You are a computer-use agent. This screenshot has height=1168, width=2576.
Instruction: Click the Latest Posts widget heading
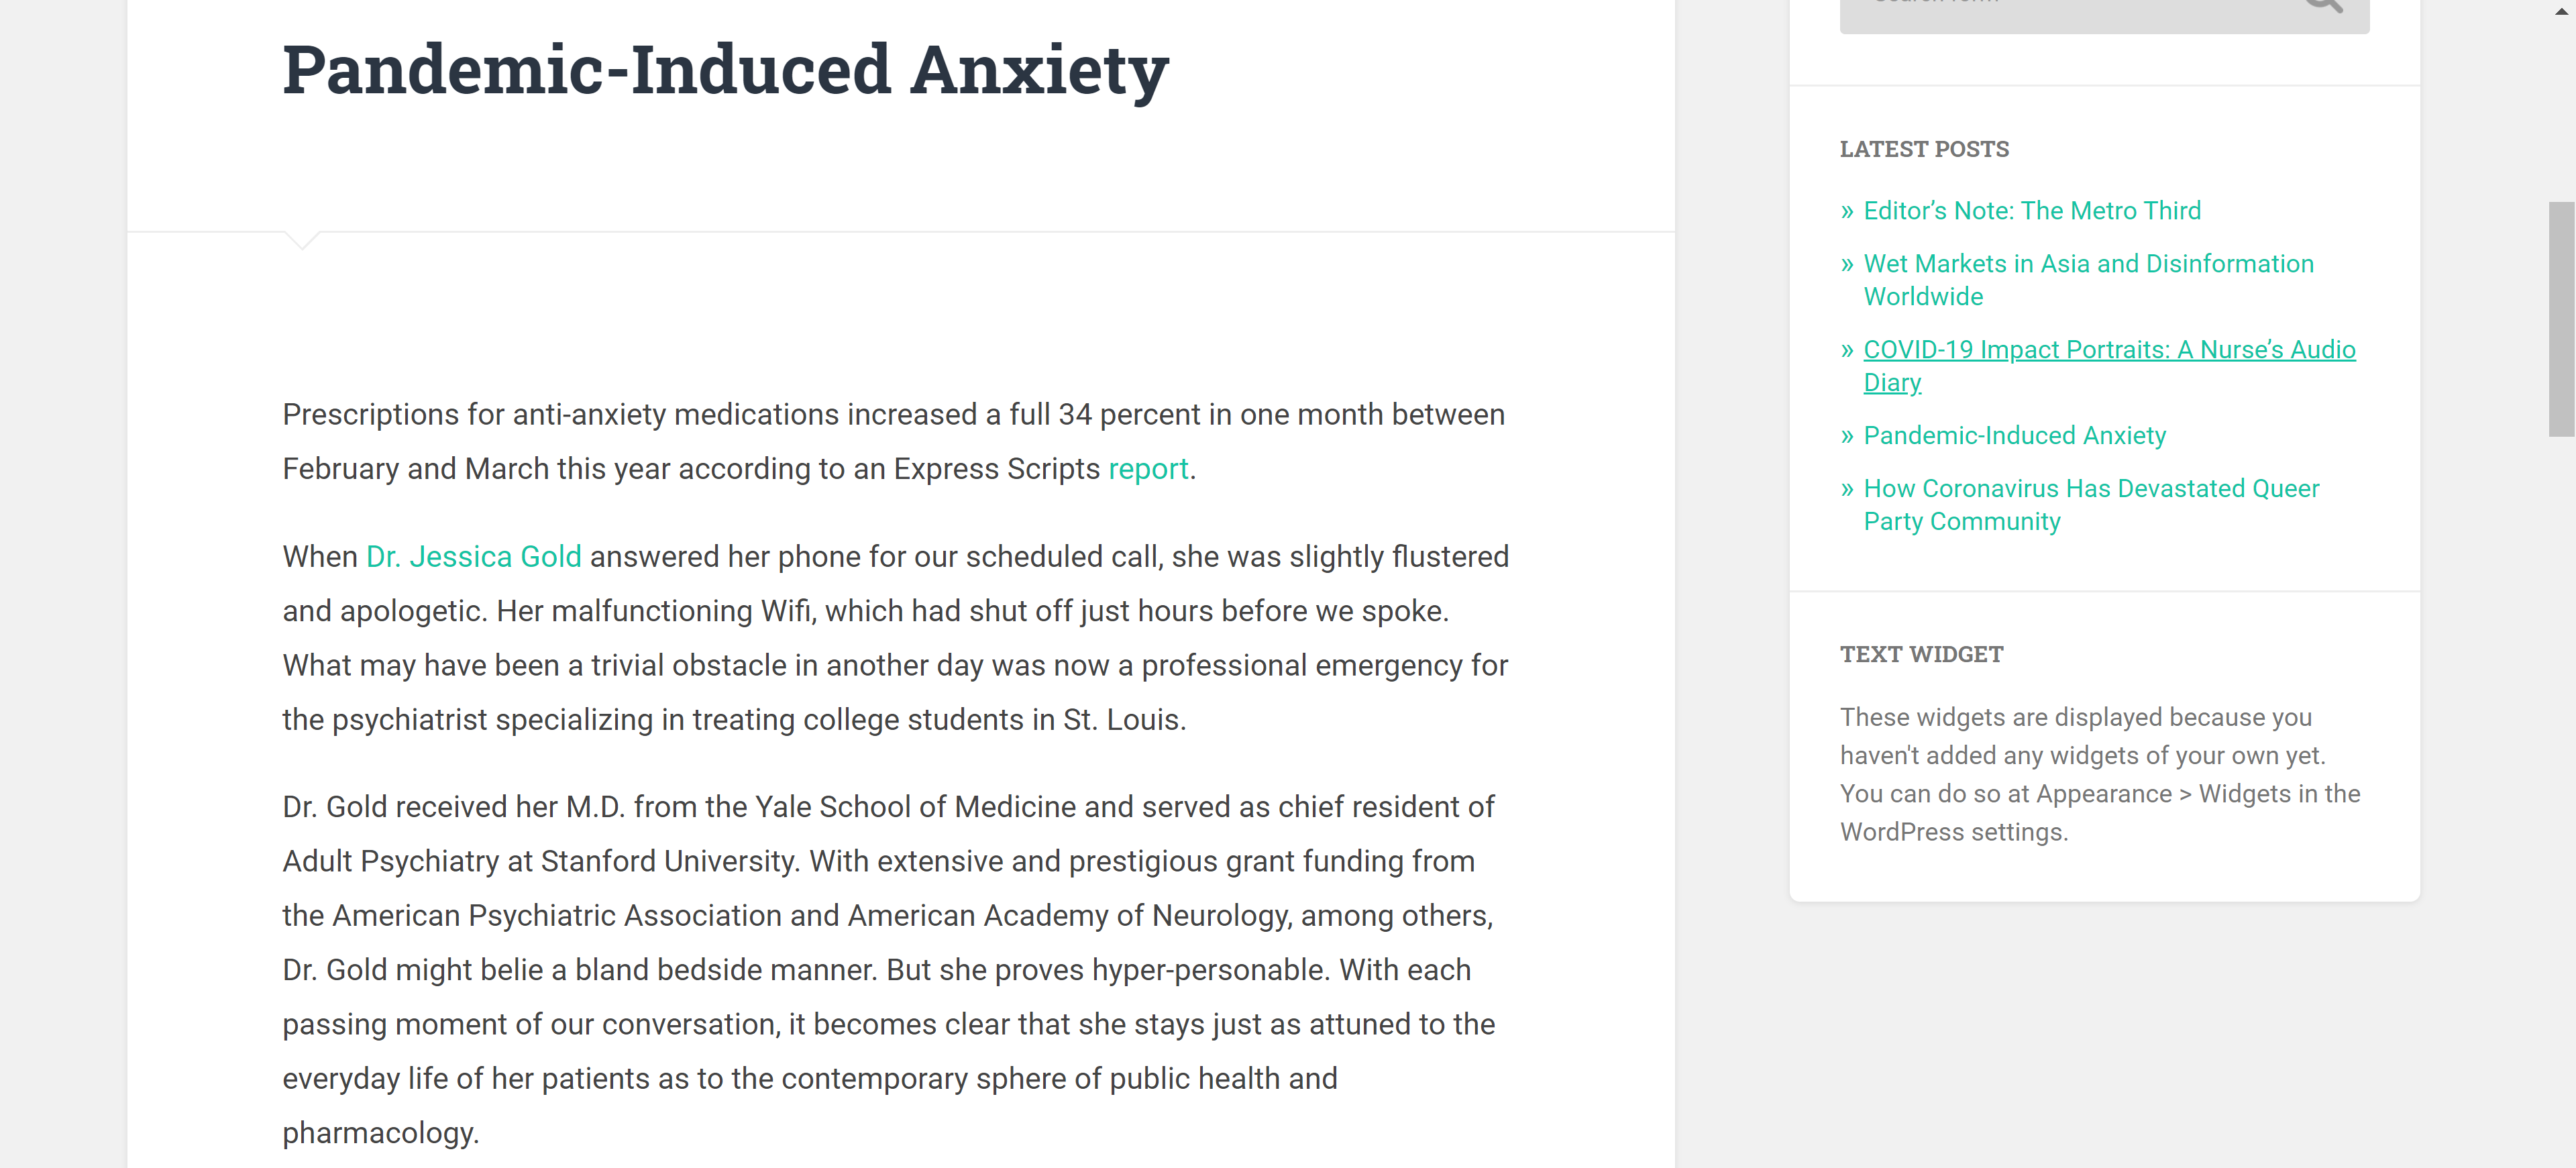pos(1923,149)
